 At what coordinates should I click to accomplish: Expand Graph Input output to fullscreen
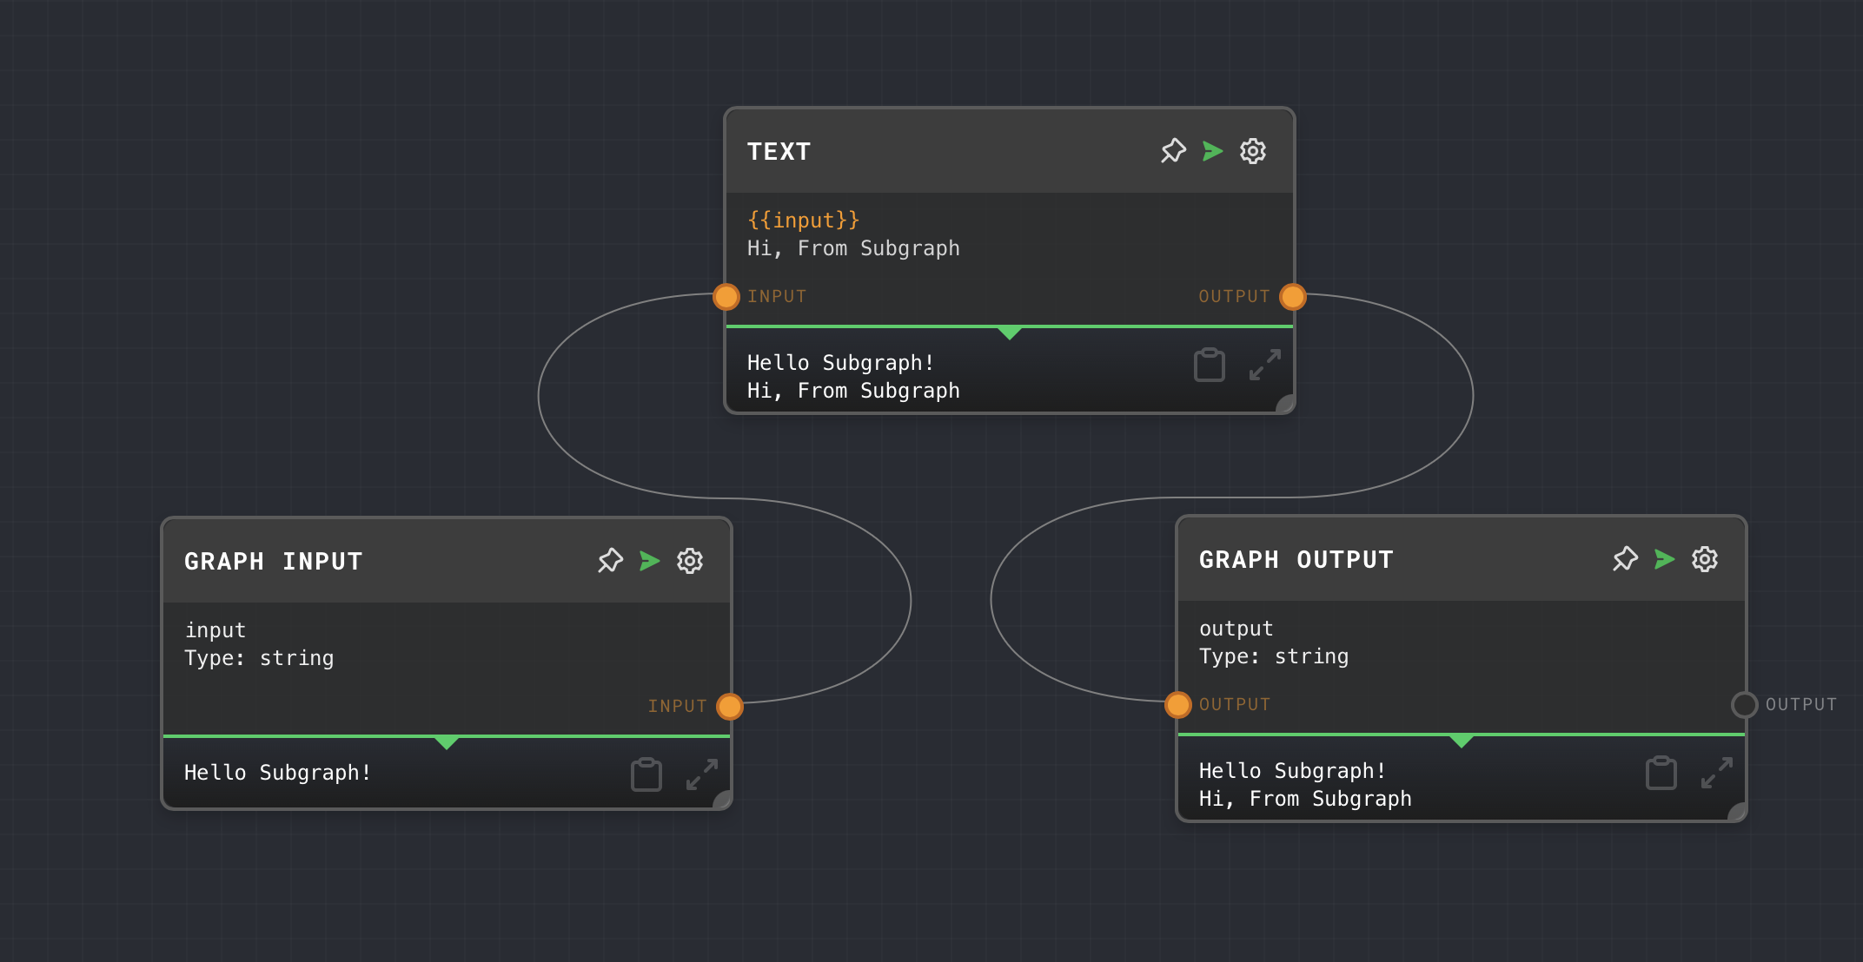click(x=702, y=774)
